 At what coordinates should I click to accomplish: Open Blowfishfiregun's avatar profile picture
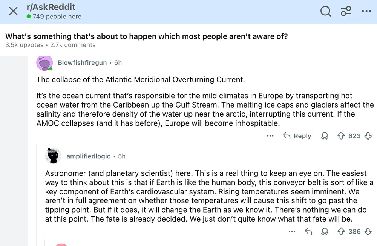tap(44, 63)
